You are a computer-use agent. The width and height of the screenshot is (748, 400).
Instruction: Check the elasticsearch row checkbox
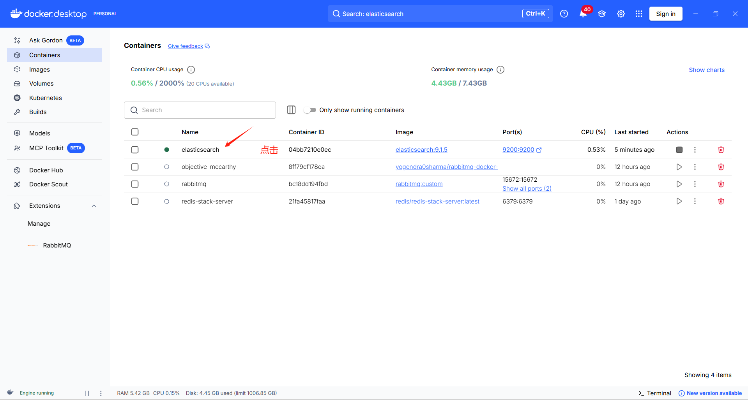[x=135, y=149]
